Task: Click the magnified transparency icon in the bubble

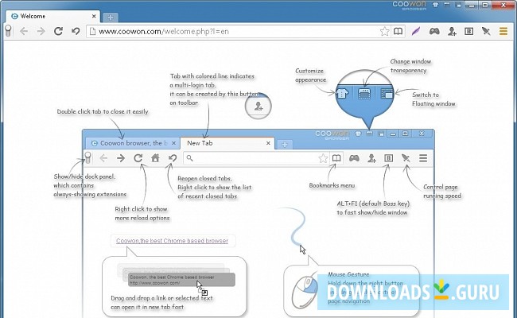Action: (364, 94)
